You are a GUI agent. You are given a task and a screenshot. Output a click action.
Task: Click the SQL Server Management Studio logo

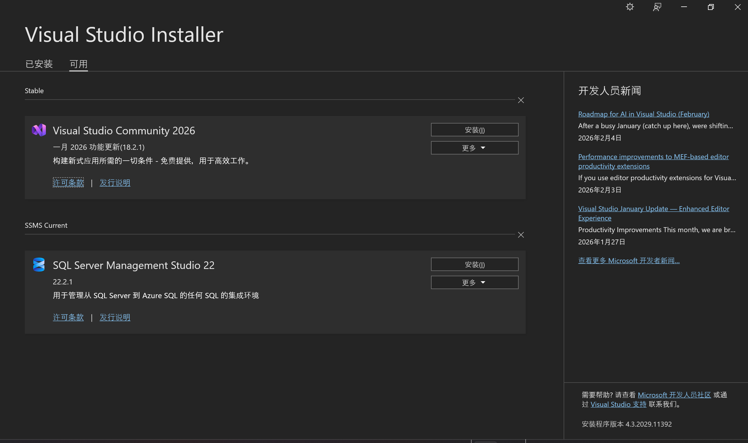pos(39,265)
